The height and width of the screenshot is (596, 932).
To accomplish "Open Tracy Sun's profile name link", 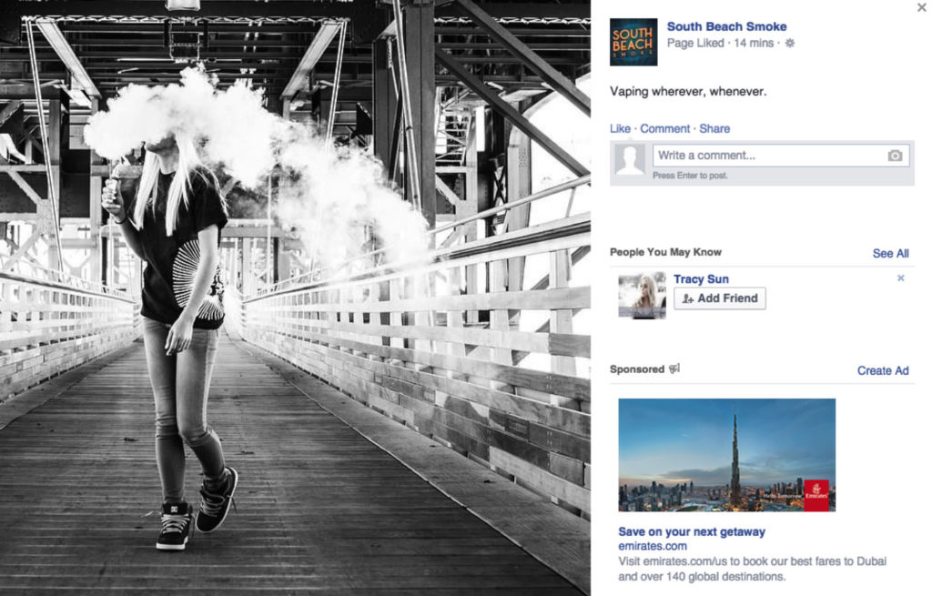I will click(x=701, y=279).
